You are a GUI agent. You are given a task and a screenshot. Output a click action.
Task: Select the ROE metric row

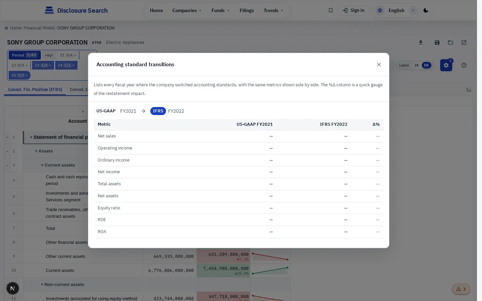pos(239,220)
